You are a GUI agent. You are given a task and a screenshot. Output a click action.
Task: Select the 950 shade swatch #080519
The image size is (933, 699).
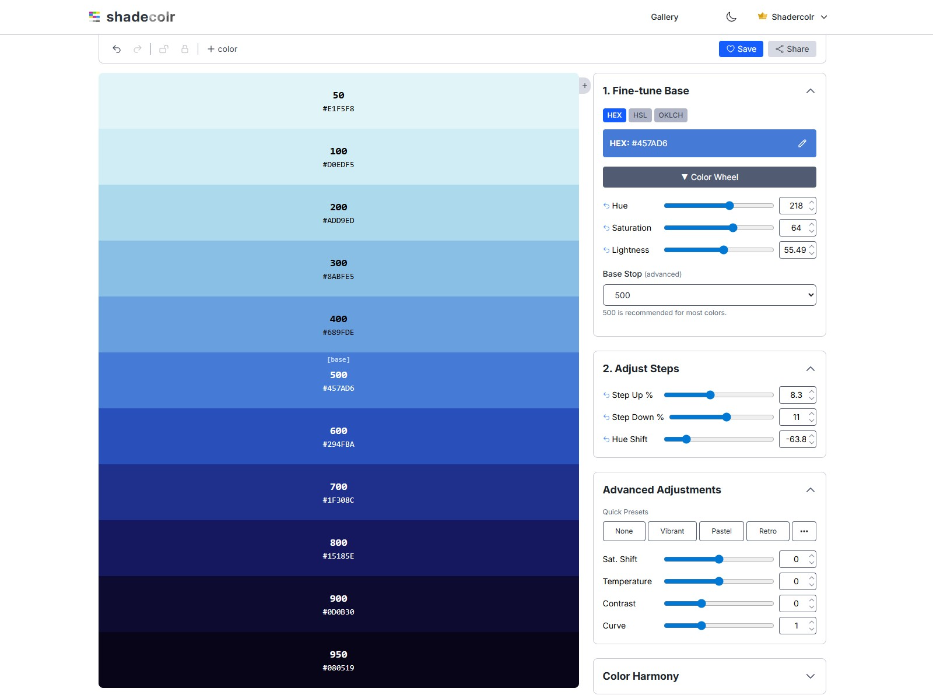[x=339, y=660]
